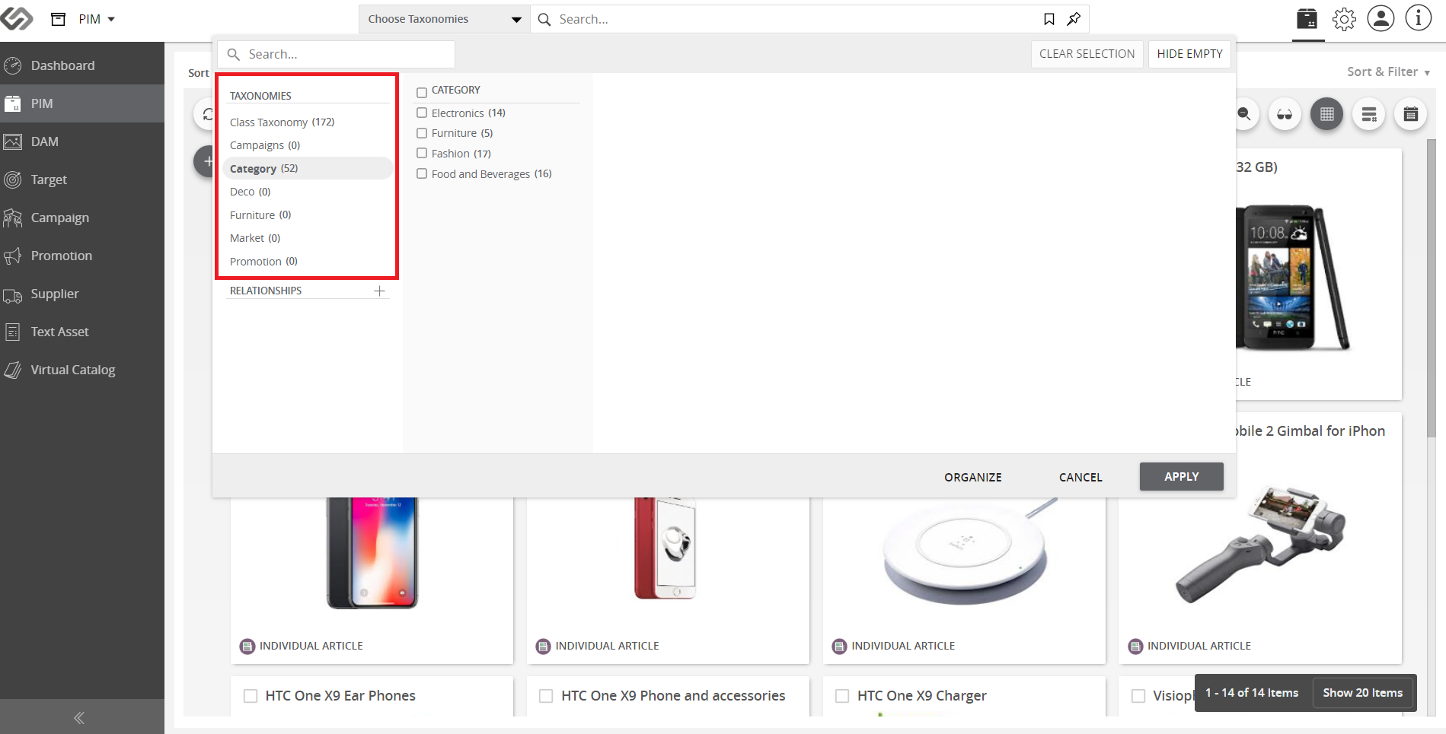1446x734 pixels.
Task: Click the Virtual Catalog icon
Action: tap(12, 370)
